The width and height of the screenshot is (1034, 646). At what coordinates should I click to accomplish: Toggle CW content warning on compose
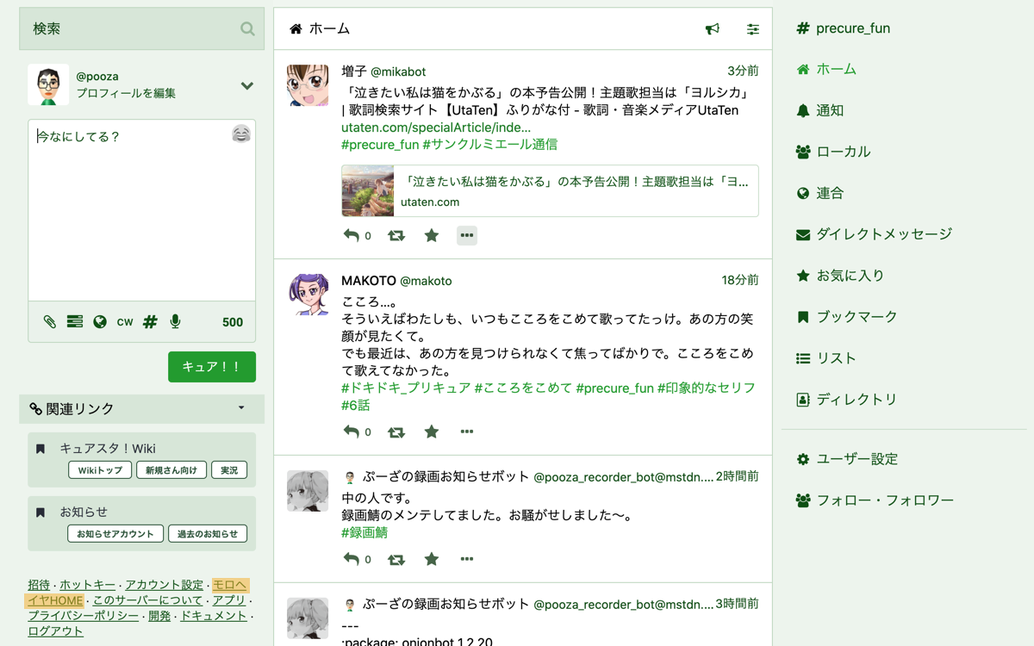click(x=125, y=322)
